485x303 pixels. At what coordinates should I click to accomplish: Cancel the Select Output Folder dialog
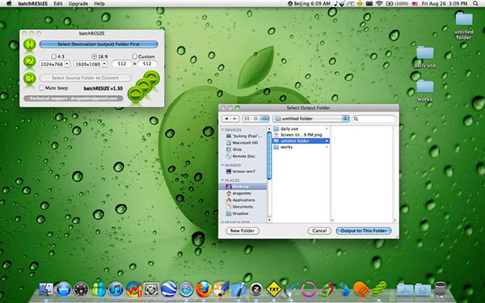(x=319, y=230)
